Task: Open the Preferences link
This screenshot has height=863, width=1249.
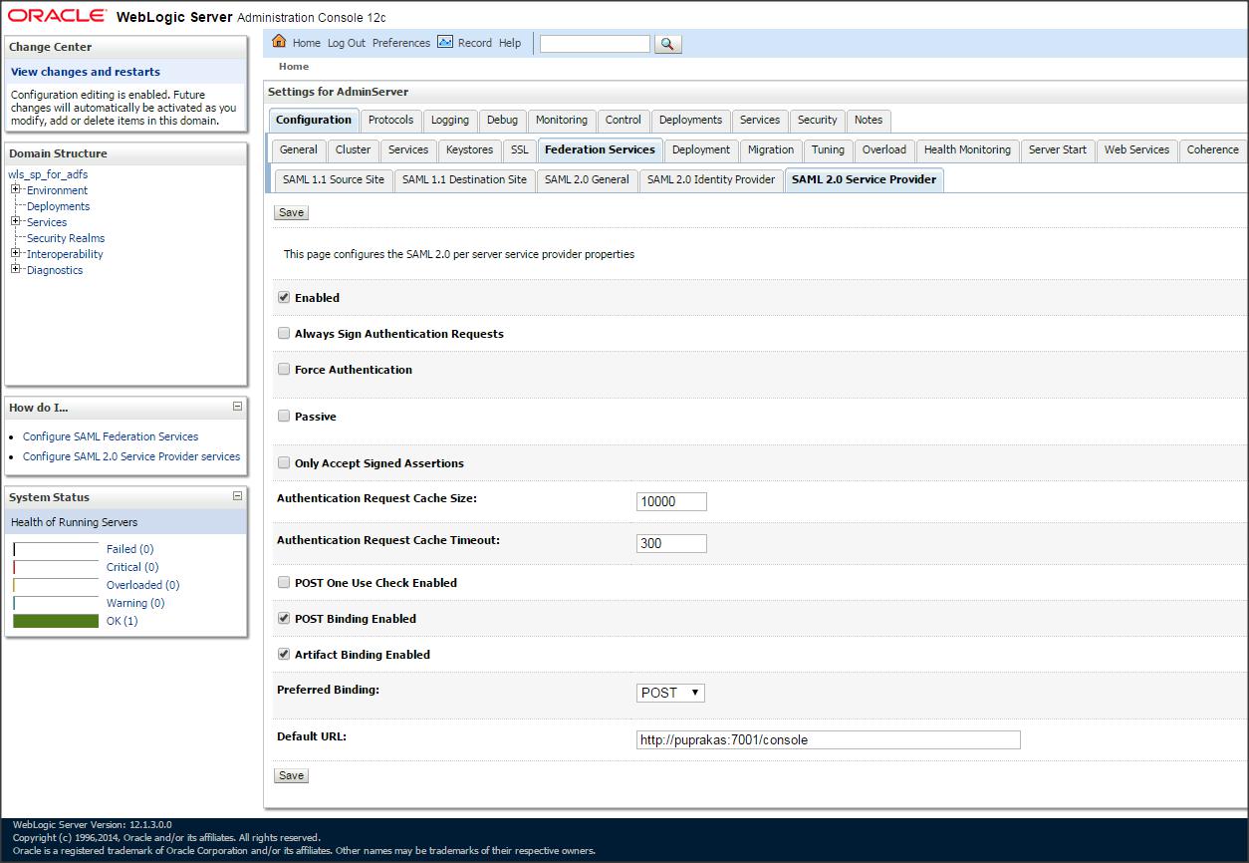Action: (x=401, y=43)
